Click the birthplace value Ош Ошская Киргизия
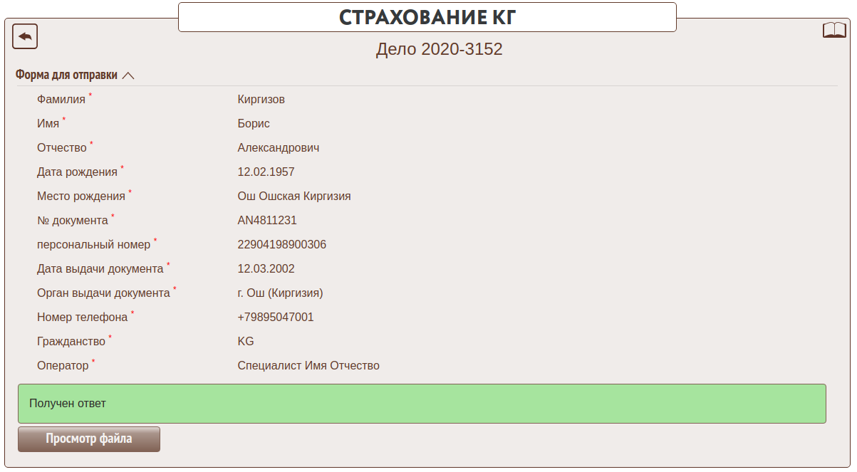 (294, 196)
